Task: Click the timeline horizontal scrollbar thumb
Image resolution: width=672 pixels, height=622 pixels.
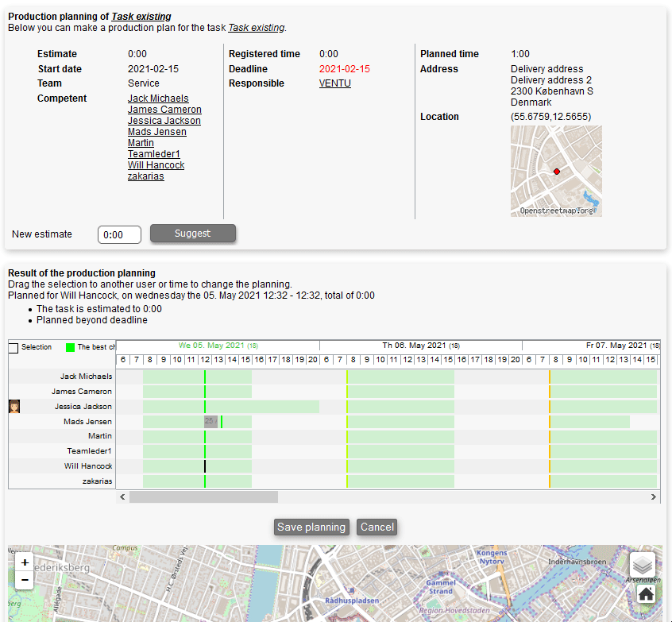Action: pyautogui.click(x=203, y=497)
